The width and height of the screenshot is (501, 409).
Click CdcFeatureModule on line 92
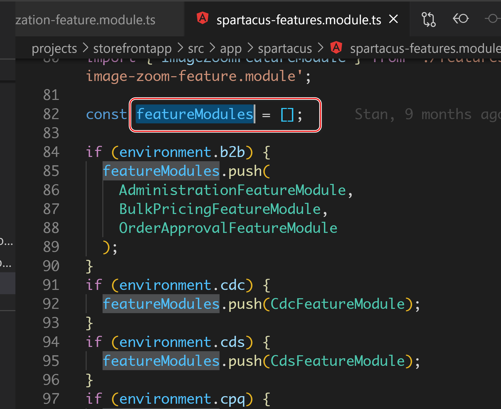(338, 304)
